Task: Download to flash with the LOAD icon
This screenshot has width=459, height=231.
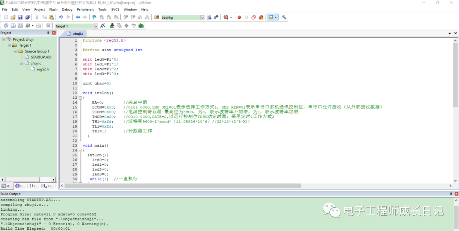Action: (48, 26)
